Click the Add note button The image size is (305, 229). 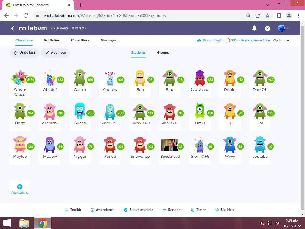click(55, 52)
